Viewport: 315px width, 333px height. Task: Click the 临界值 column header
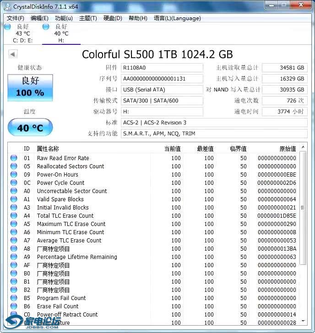[x=238, y=149]
